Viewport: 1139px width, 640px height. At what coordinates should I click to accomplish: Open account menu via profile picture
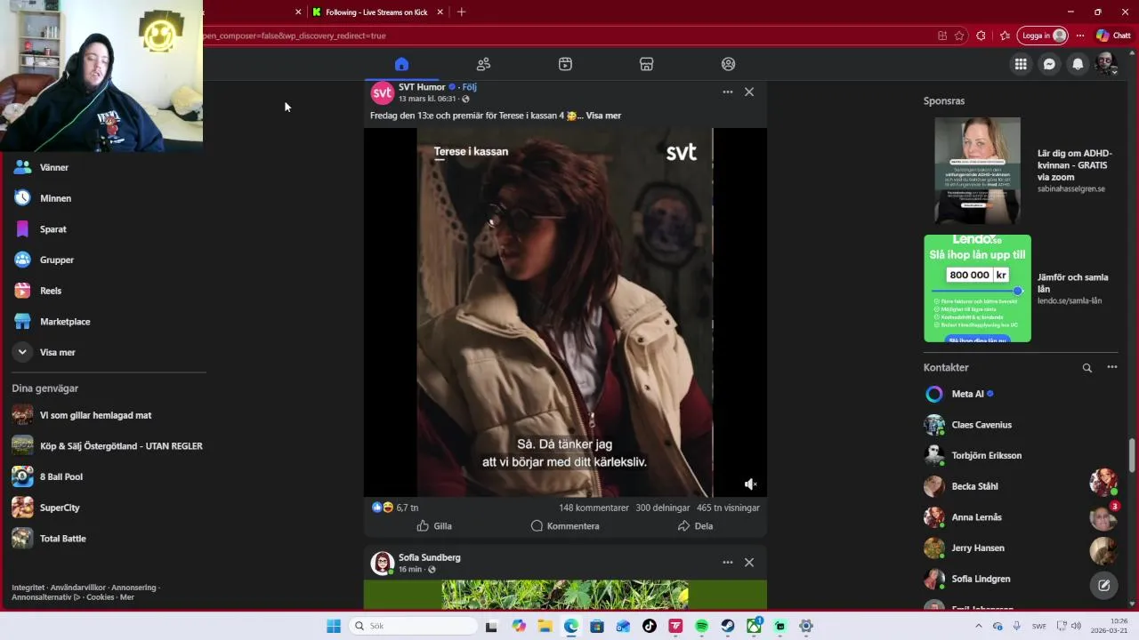[x=1106, y=64]
